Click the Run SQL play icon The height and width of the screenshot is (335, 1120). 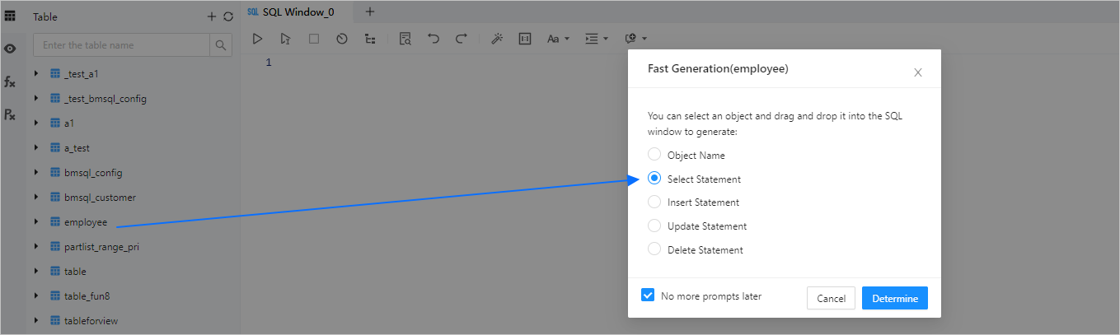[x=257, y=39]
